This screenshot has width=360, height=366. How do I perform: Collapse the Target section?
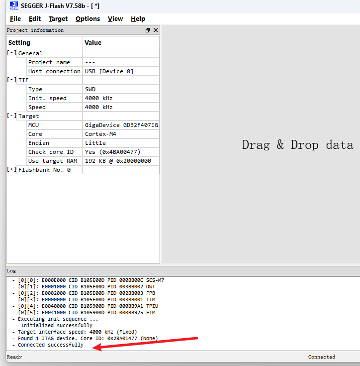pos(11,116)
